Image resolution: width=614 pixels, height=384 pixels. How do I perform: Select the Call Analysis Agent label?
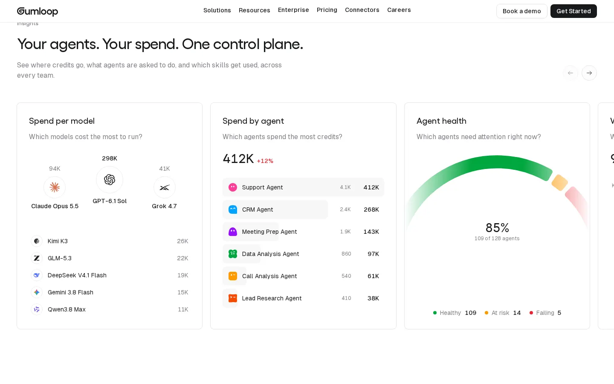point(269,276)
